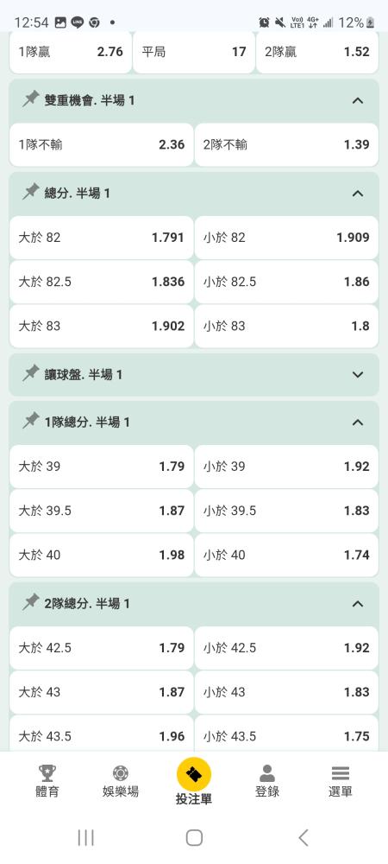Viewport: 388px width, 864px height.
Task: Select 2隊不輸 odds 1.39
Action: click(x=286, y=144)
